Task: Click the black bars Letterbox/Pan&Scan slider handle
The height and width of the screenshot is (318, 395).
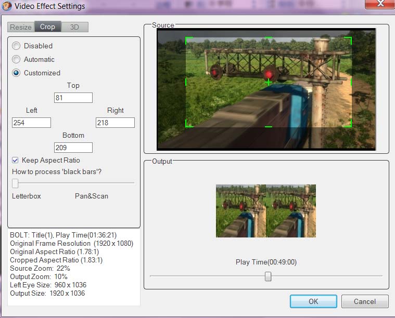Action: coord(15,183)
